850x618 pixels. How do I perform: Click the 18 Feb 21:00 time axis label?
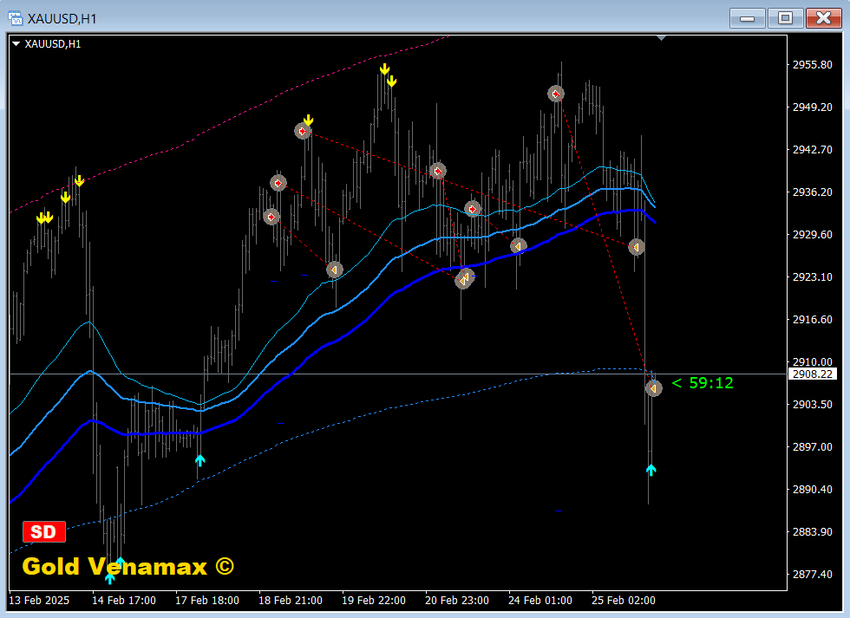(x=291, y=600)
